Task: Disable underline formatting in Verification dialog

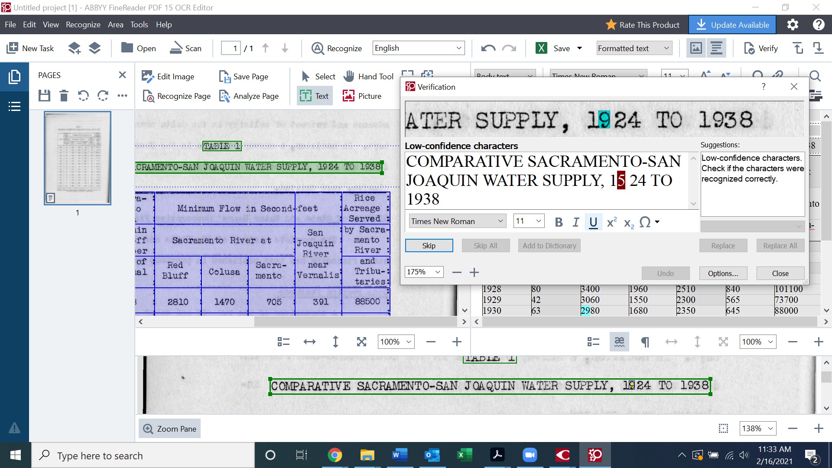Action: pyautogui.click(x=593, y=222)
